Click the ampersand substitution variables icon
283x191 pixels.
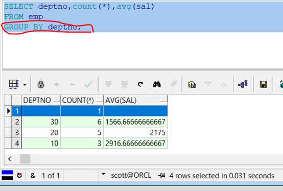point(33,175)
